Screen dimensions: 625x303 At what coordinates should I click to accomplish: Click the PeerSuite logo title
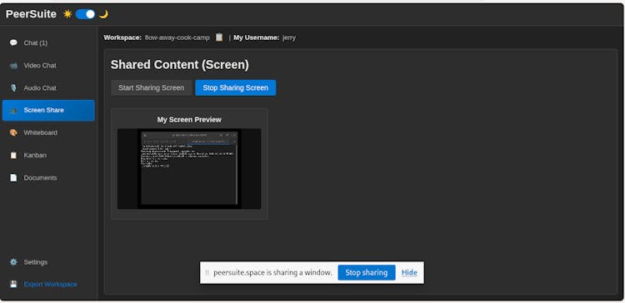point(31,14)
